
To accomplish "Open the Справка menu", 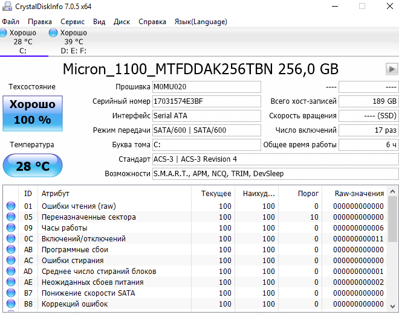I will click(152, 22).
